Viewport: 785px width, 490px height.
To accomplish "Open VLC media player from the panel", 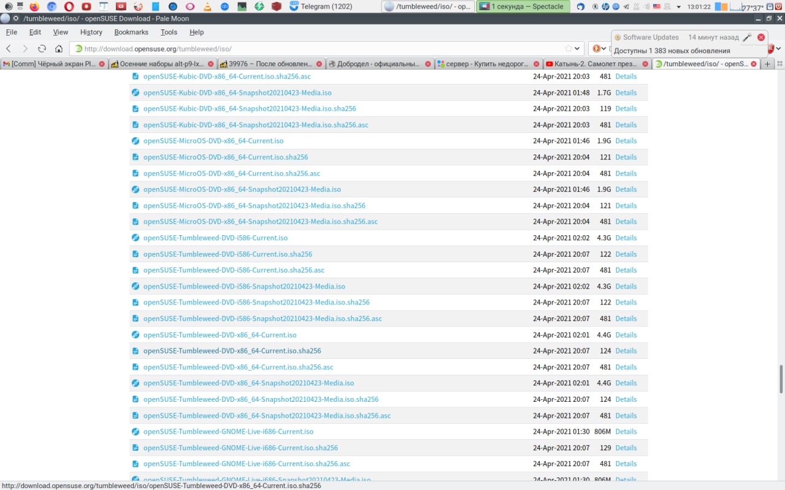I will pyautogui.click(x=207, y=7).
